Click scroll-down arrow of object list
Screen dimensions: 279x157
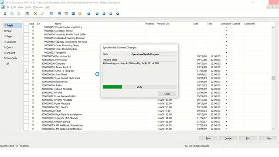[273, 129]
